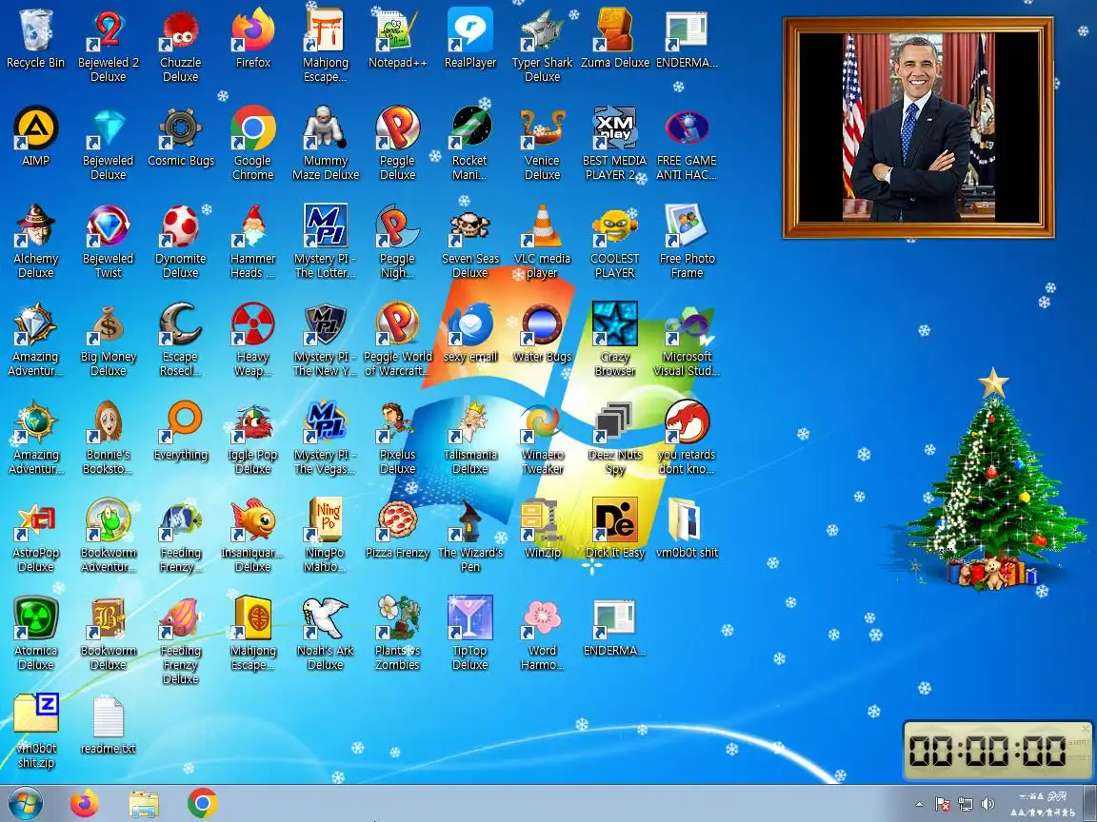Click the Insaniquarium Deluxe fish icon

(x=253, y=535)
